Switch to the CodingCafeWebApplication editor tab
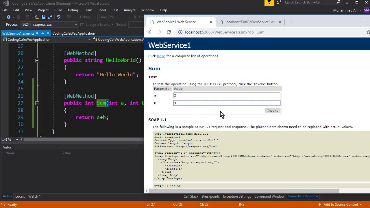 coord(74,34)
